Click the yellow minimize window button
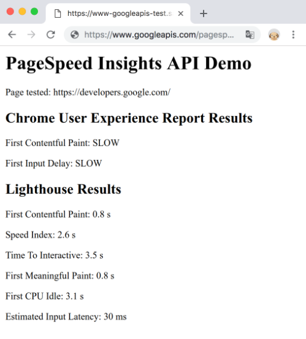 22,11
